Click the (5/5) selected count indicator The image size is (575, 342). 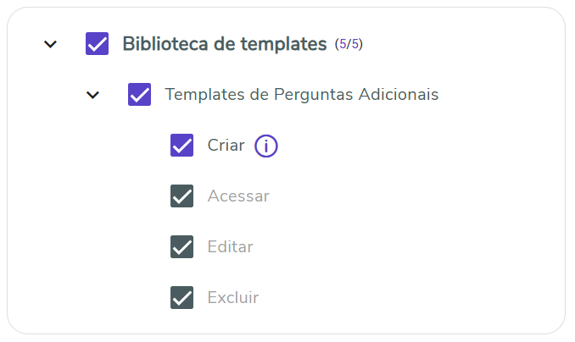coord(349,44)
